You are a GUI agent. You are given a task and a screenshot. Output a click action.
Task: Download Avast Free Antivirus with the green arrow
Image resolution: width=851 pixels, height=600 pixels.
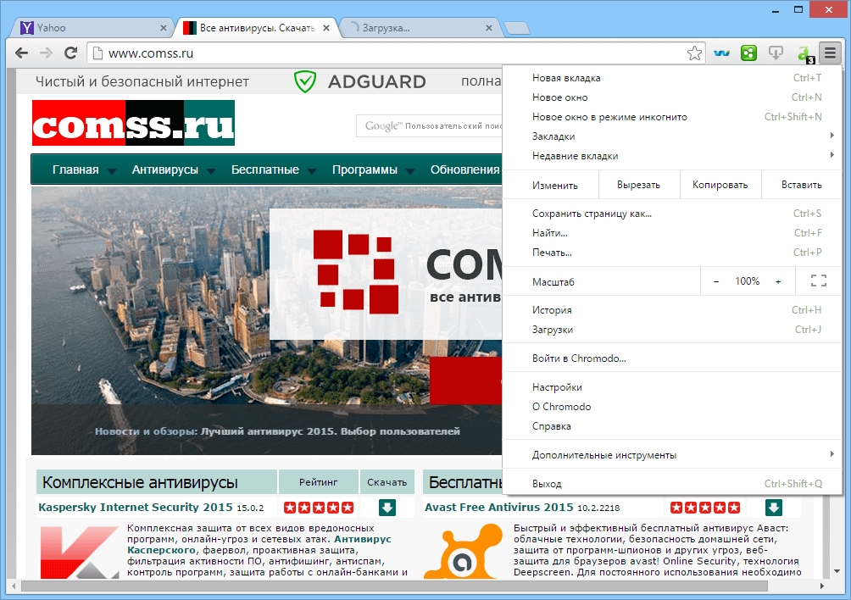(x=773, y=508)
